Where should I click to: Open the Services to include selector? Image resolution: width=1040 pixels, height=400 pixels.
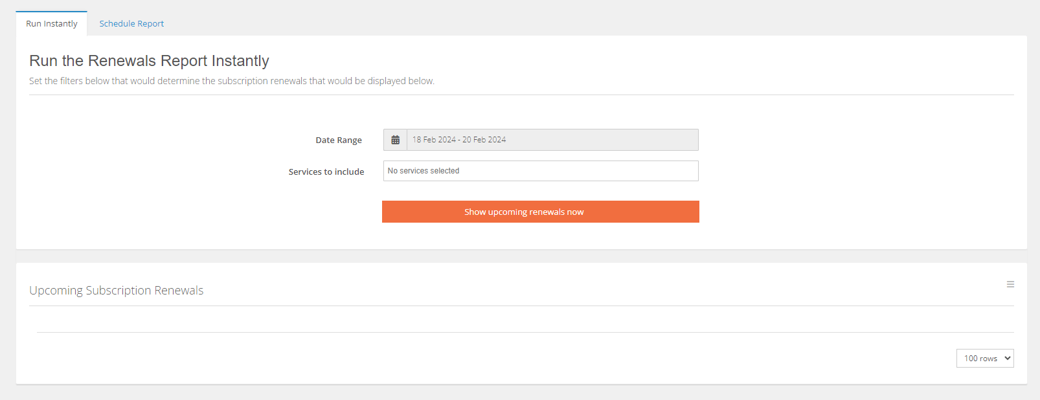(x=541, y=171)
